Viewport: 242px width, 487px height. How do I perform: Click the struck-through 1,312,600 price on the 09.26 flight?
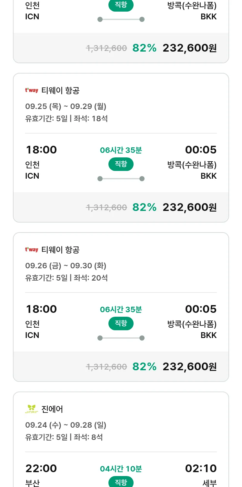[x=106, y=367]
